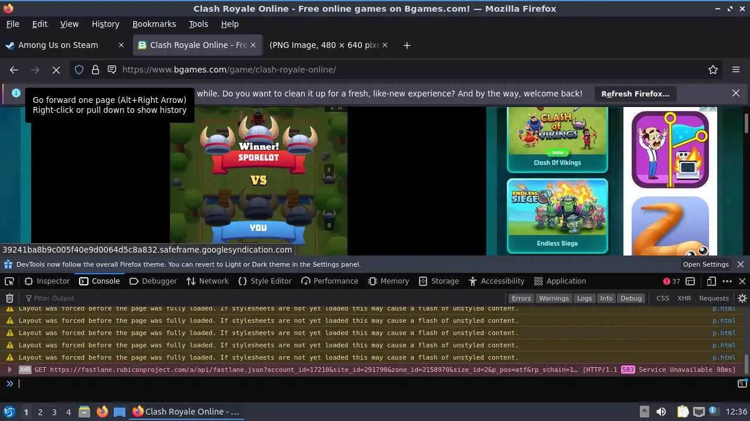
Task: Open the Endless Siege game card
Action: pyautogui.click(x=557, y=216)
